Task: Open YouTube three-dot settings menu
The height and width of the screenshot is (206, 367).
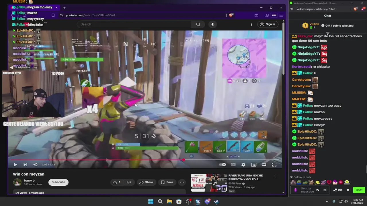Action: [251, 24]
